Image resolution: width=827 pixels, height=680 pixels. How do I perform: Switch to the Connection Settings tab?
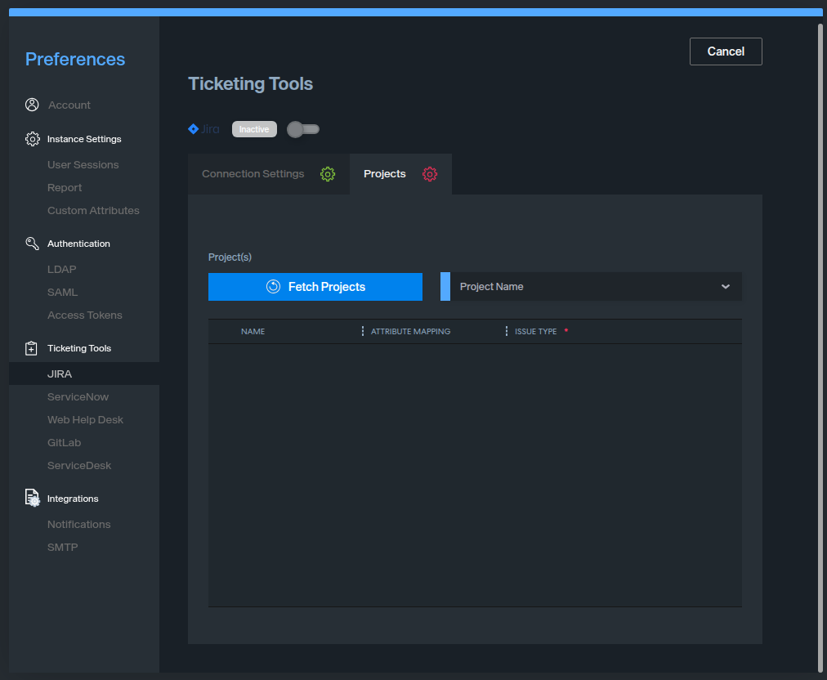point(253,174)
